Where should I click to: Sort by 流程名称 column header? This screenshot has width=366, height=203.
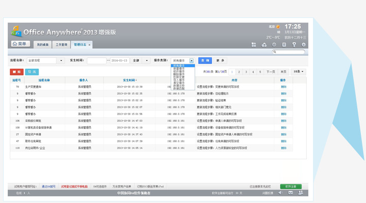44,80
